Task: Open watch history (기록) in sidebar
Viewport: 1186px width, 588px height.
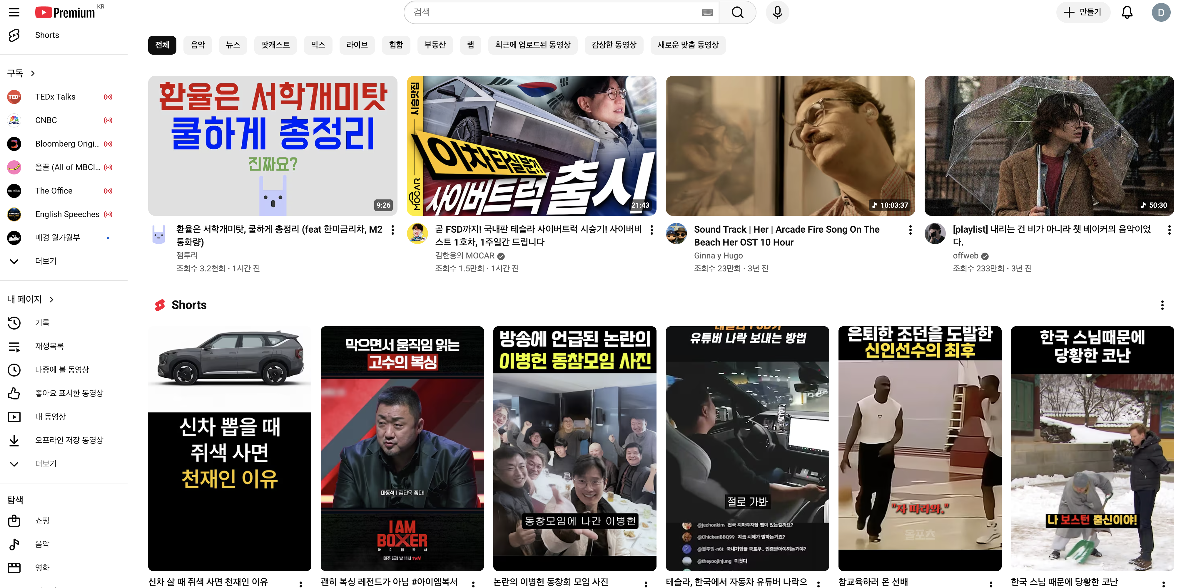Action: (x=42, y=322)
